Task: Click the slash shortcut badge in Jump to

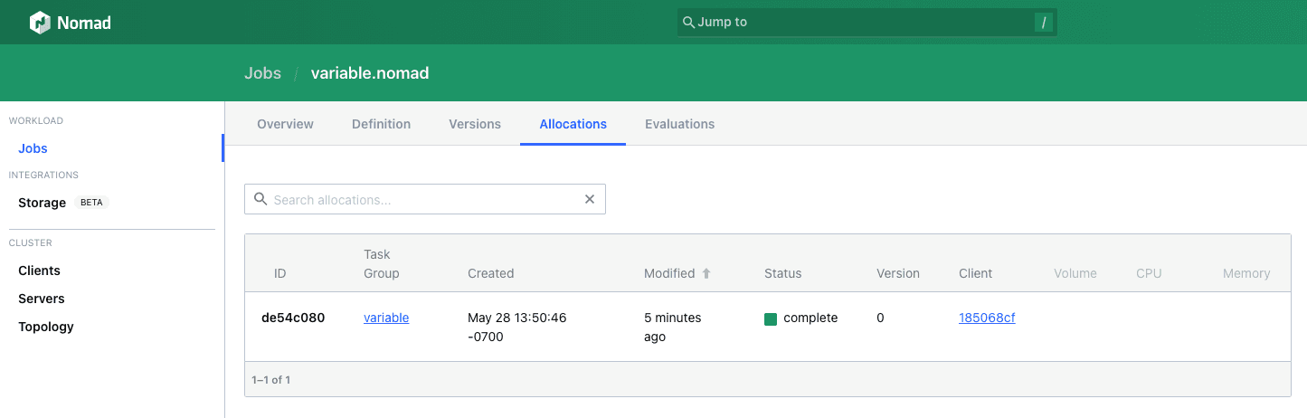Action: coord(1044,23)
